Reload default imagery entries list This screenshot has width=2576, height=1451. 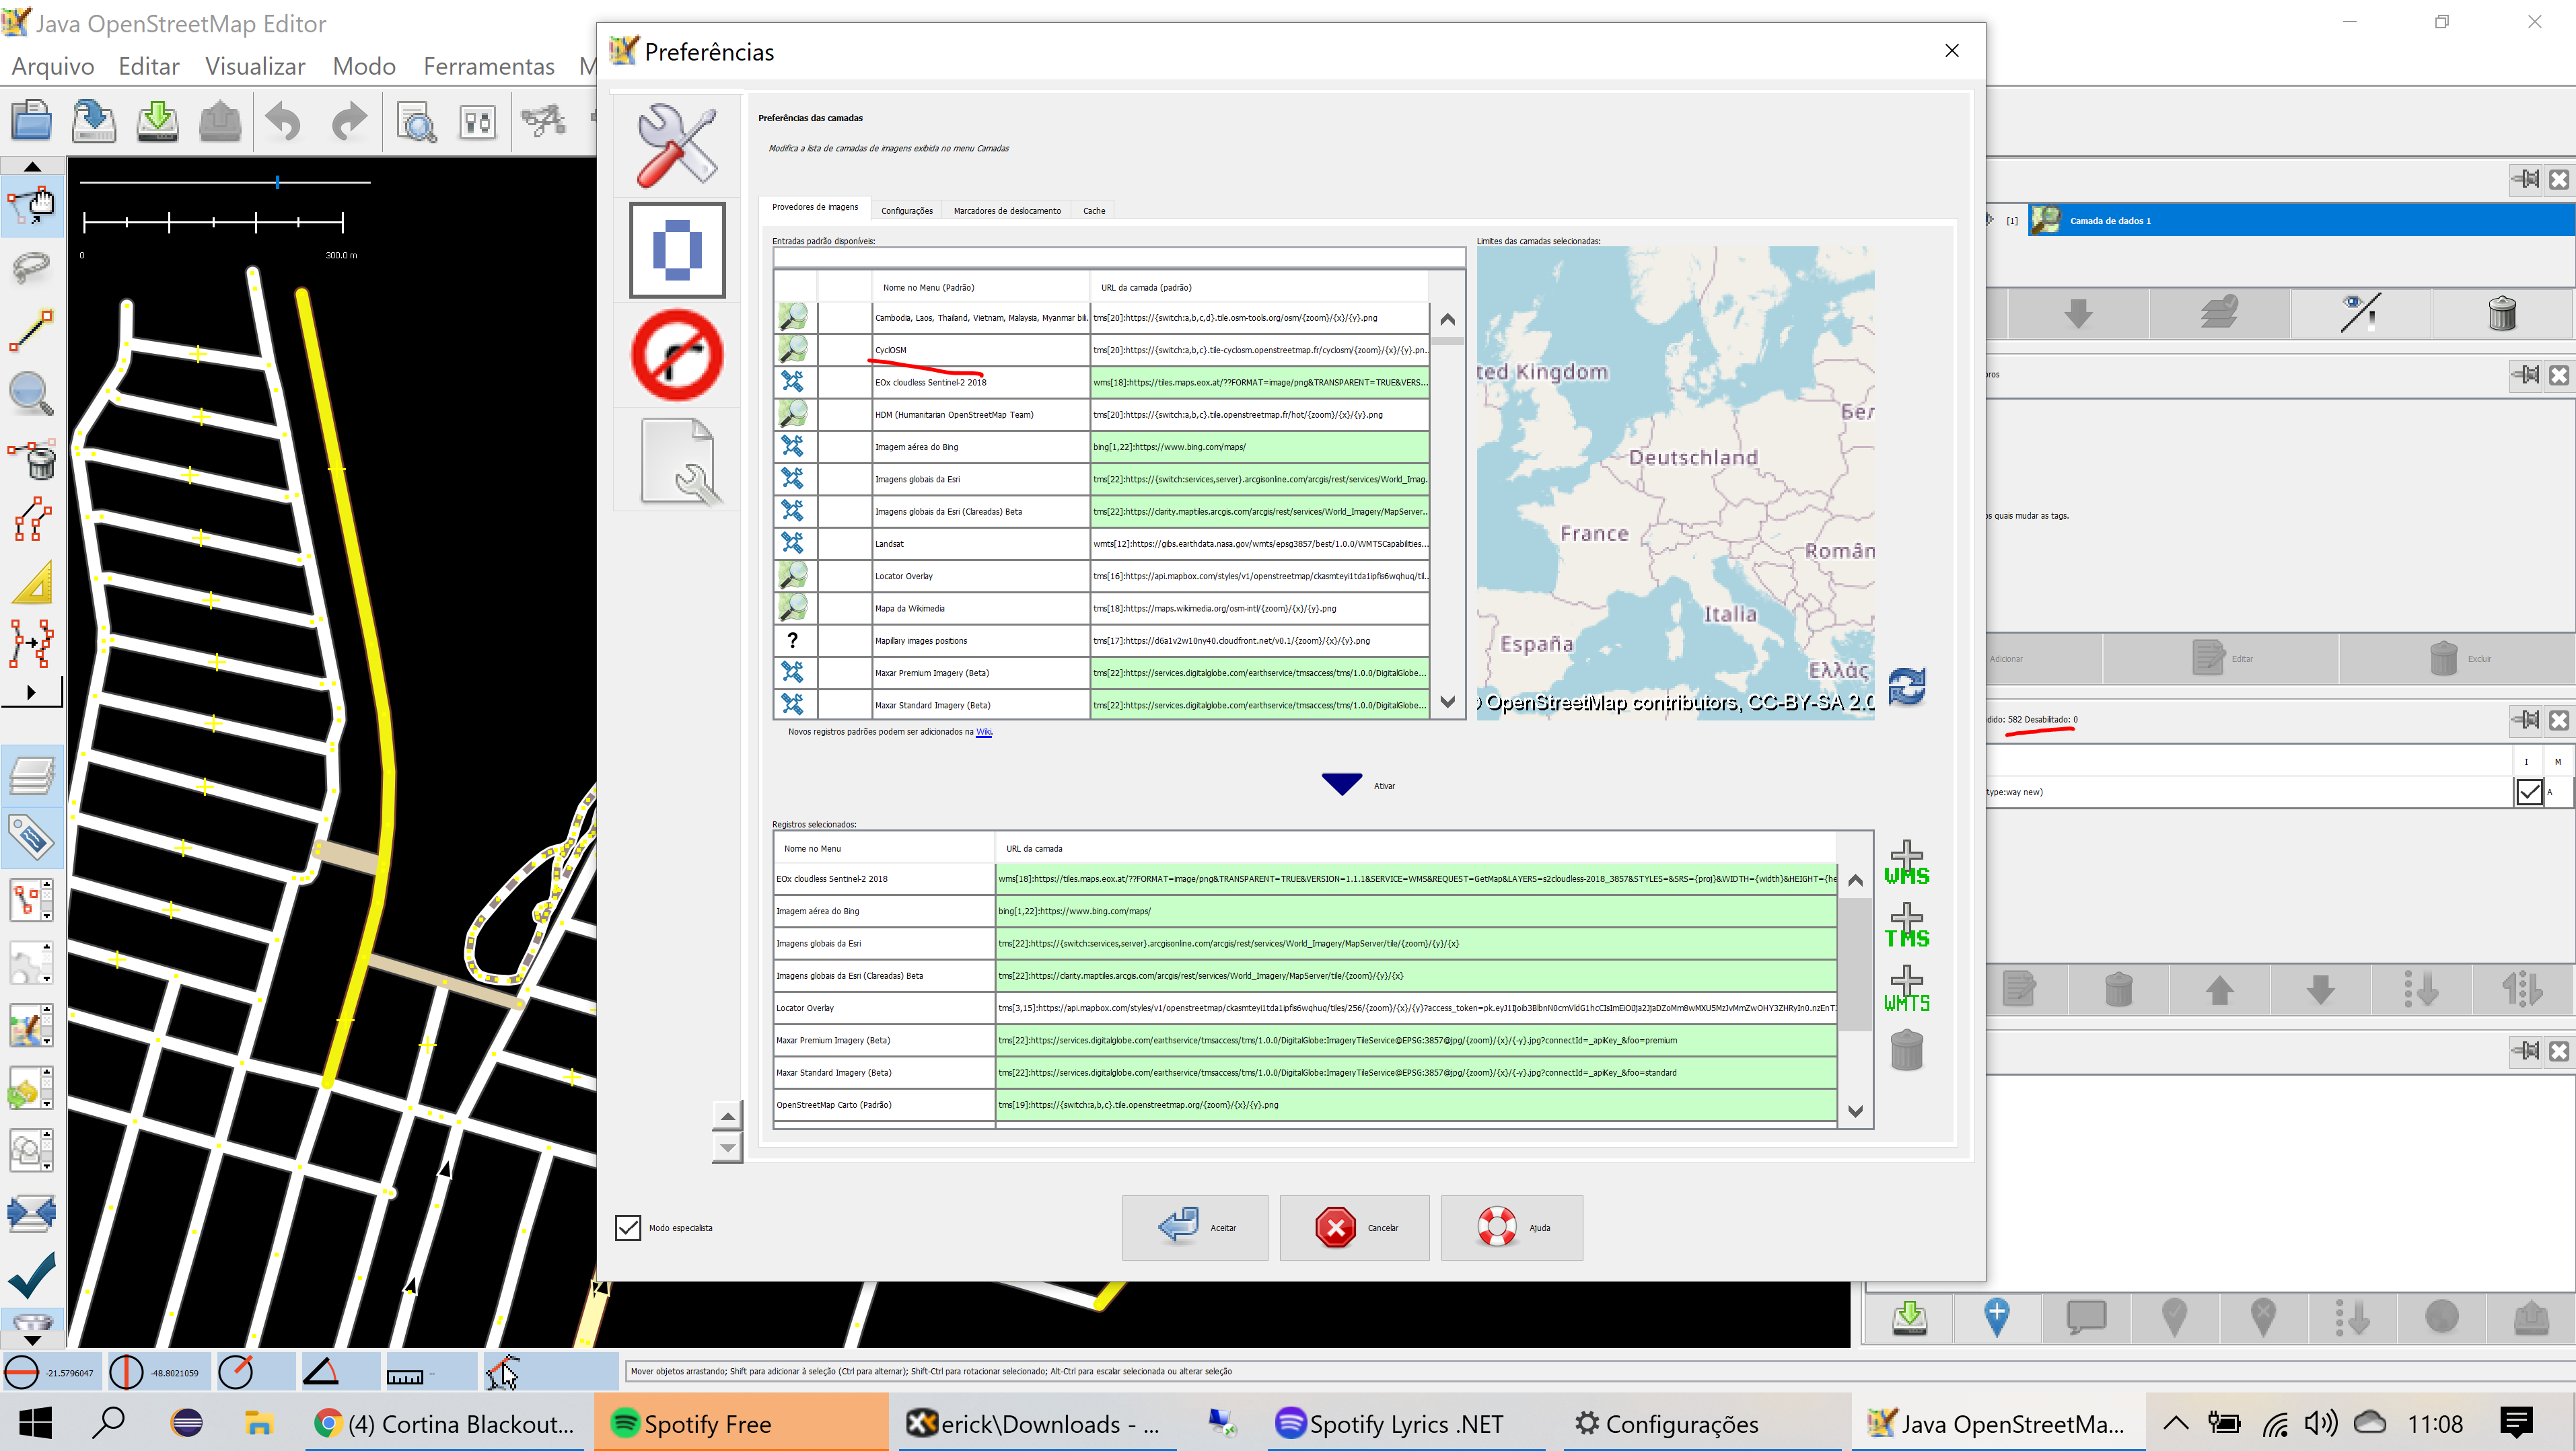1906,687
